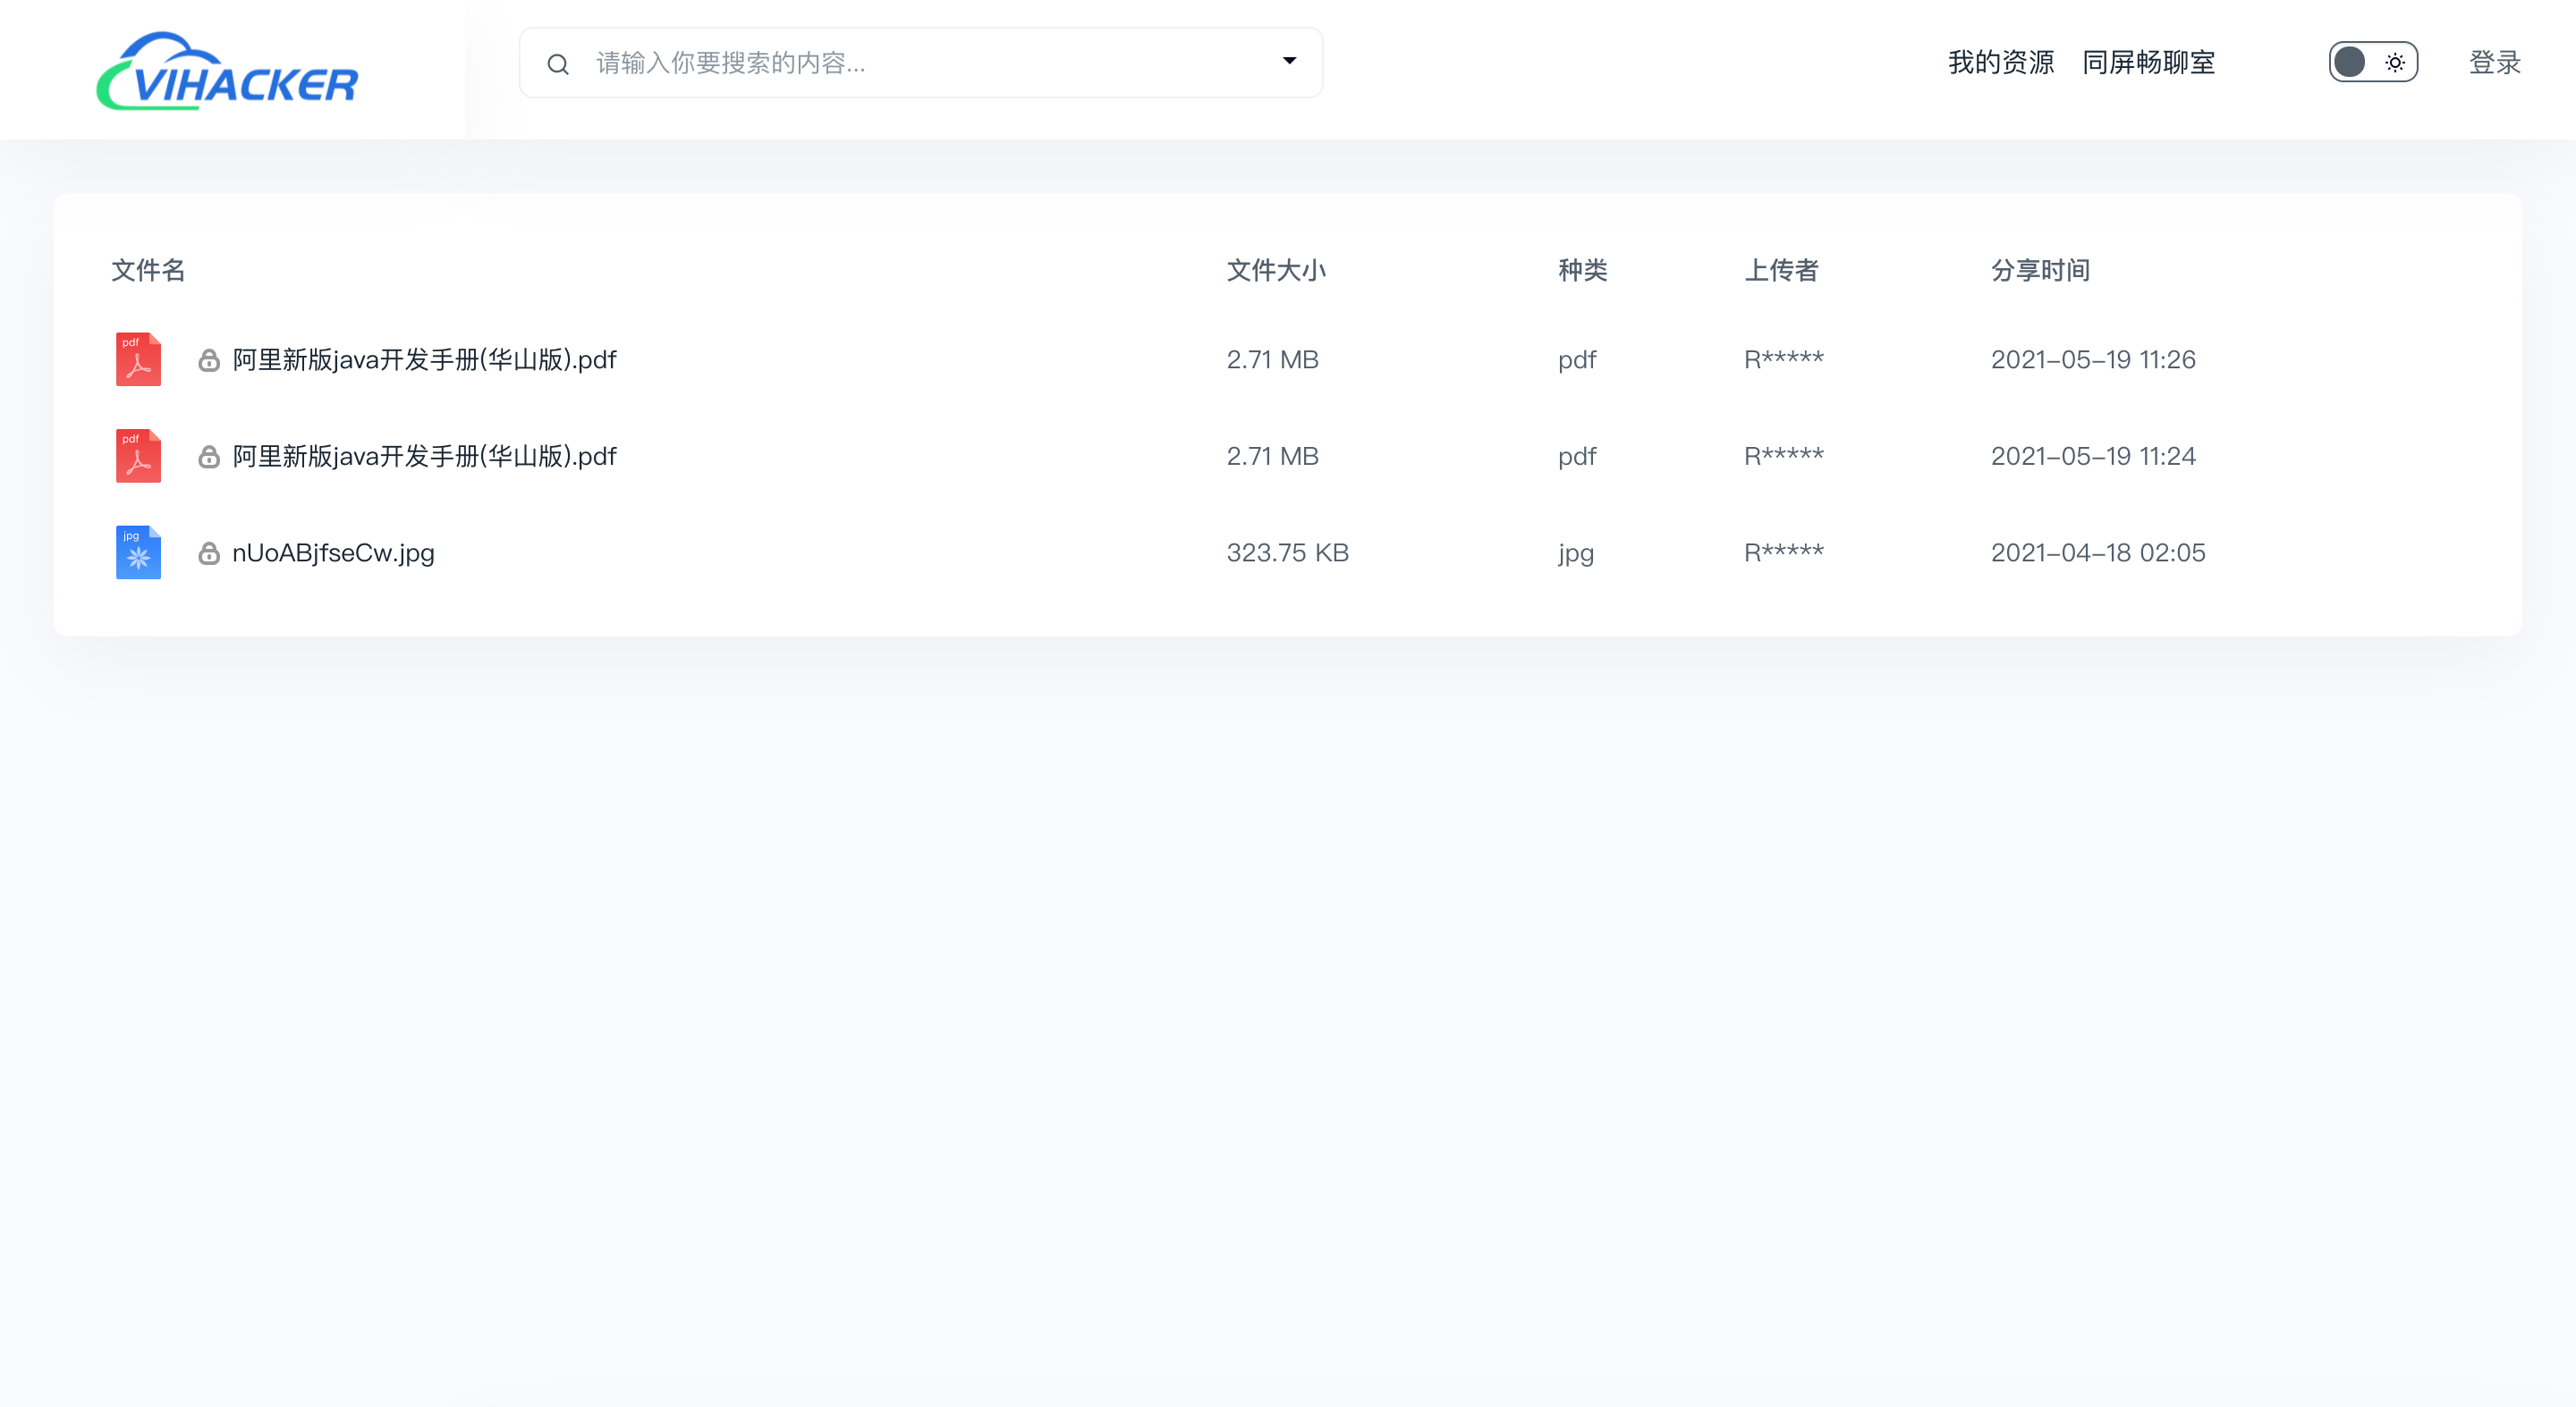Viewport: 2576px width, 1407px height.
Task: Click the 登录 login link
Action: [2494, 62]
